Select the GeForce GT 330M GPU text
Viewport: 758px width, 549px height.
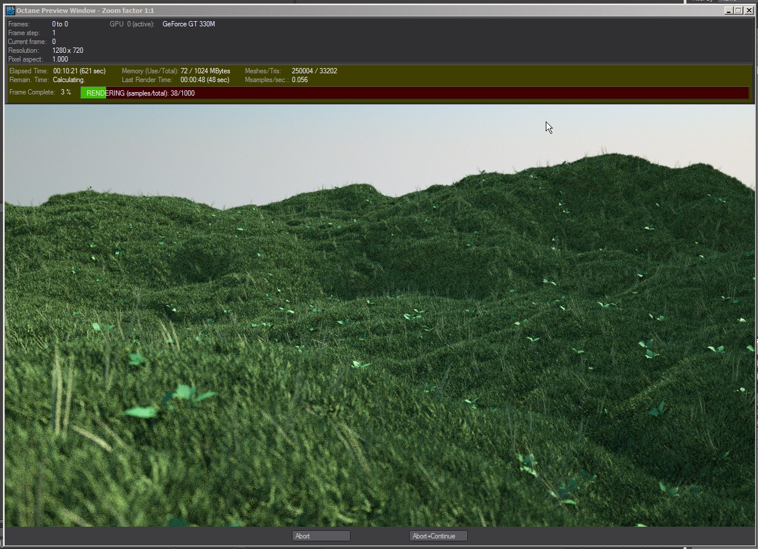pyautogui.click(x=189, y=24)
